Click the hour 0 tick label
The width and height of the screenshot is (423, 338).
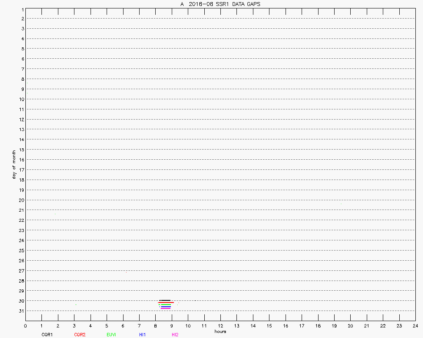(25, 326)
